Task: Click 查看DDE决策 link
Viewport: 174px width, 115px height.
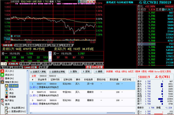Action: (x=94, y=67)
